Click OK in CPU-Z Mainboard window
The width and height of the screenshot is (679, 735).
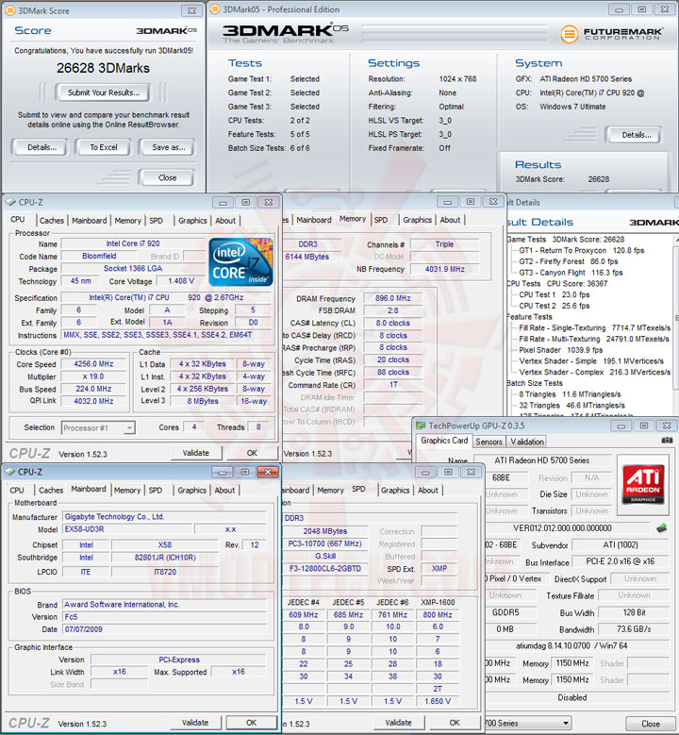[251, 723]
